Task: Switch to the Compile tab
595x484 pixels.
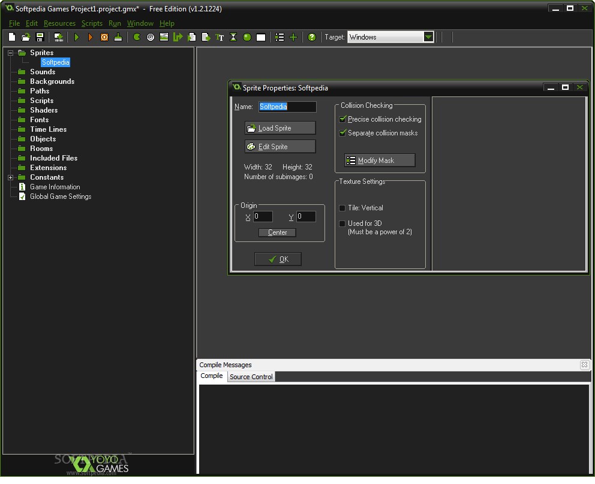Action: pos(211,376)
